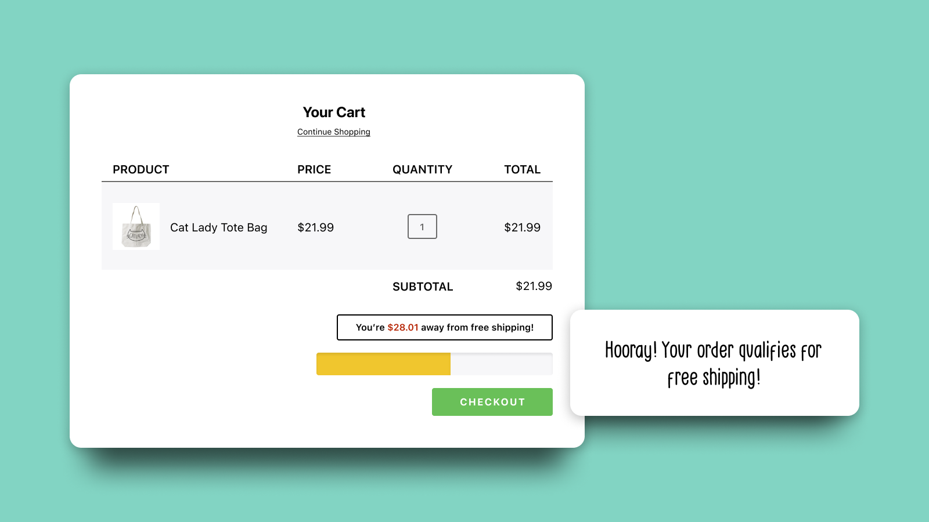Click the SUBTOTAL label
This screenshot has height=522, width=929.
pos(423,287)
